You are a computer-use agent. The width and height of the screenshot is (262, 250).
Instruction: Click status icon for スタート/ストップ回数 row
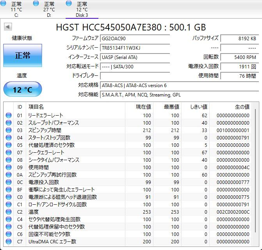[9, 137]
